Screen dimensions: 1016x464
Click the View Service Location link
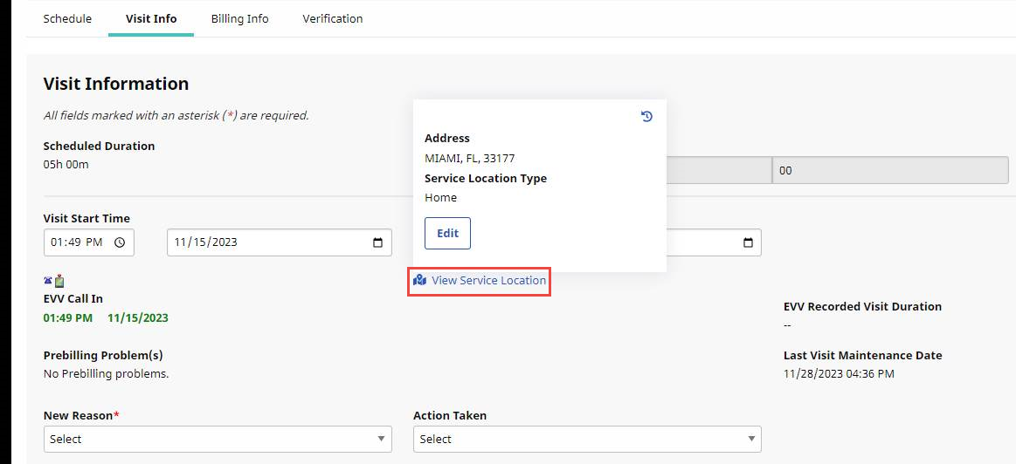pos(488,280)
